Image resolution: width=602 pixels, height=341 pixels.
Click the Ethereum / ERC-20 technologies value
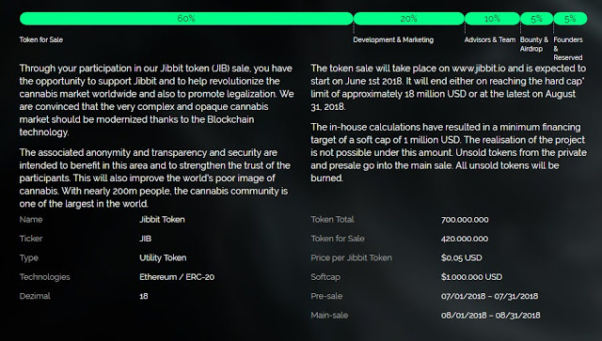(x=177, y=277)
